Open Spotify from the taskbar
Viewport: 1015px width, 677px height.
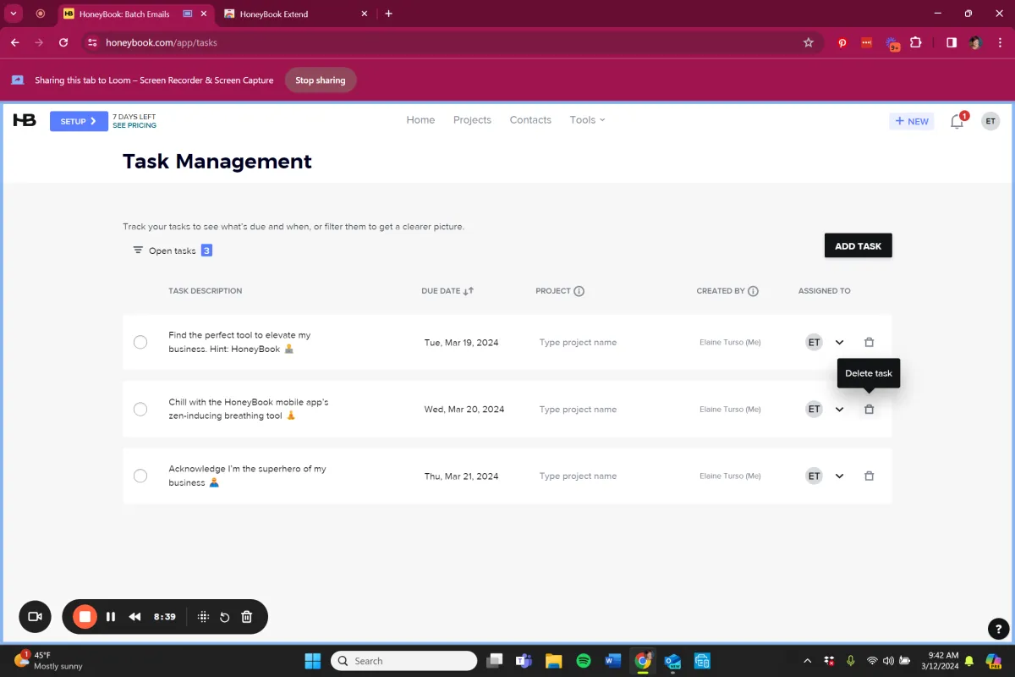(x=584, y=661)
